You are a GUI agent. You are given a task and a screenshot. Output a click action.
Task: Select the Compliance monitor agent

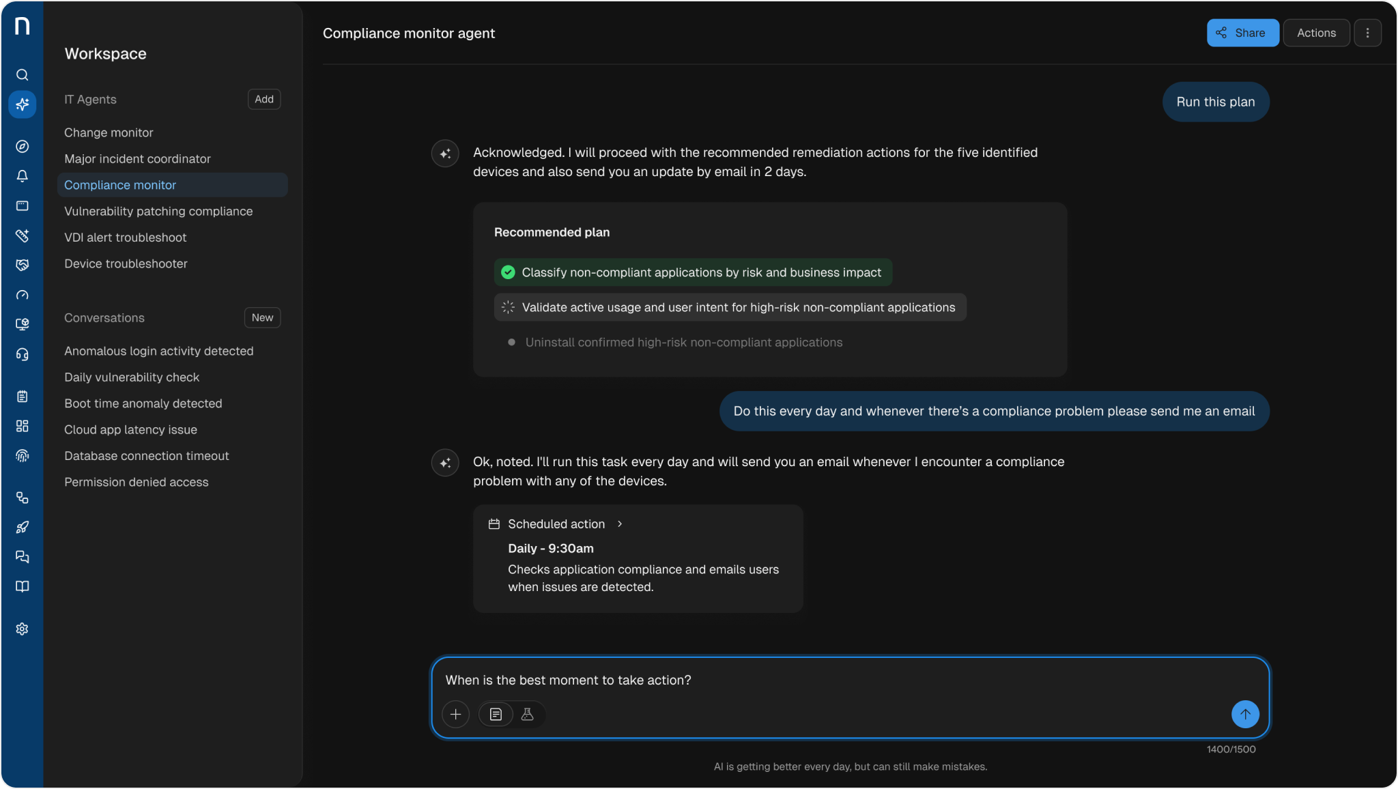[173, 185]
